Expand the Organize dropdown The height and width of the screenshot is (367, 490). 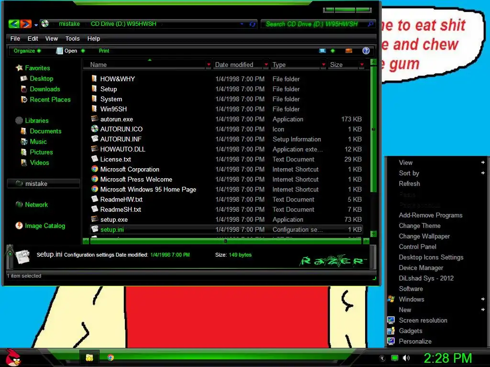(x=27, y=51)
